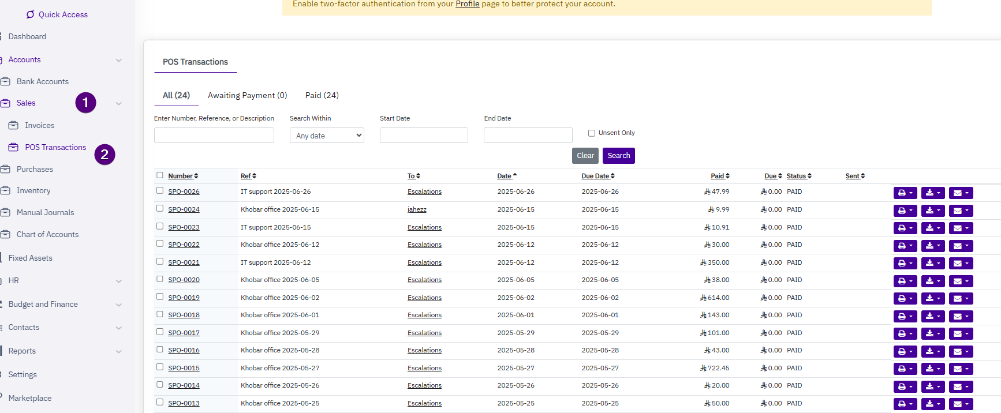Switch to the Paid (24) tab
This screenshot has height=413, width=1001.
pyautogui.click(x=322, y=95)
